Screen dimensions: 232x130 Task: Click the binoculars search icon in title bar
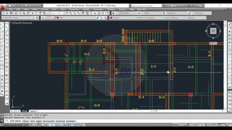[164, 5]
